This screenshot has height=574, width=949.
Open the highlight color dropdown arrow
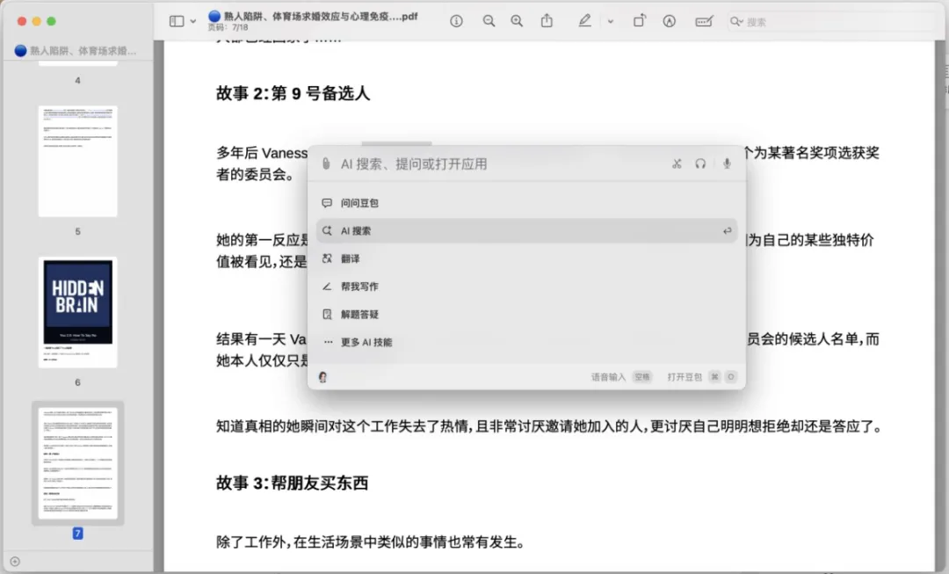click(x=610, y=21)
